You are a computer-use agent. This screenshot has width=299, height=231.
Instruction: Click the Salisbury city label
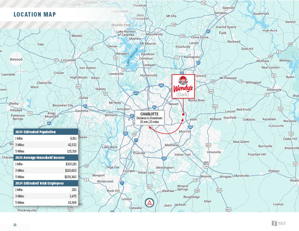point(220,13)
